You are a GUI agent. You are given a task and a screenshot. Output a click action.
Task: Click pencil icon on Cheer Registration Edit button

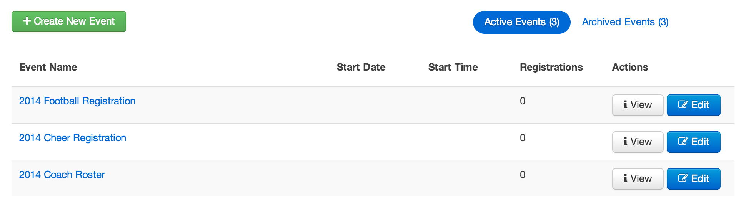pos(683,141)
